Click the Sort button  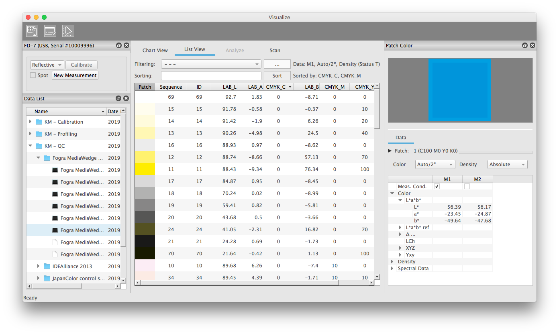tap(277, 76)
